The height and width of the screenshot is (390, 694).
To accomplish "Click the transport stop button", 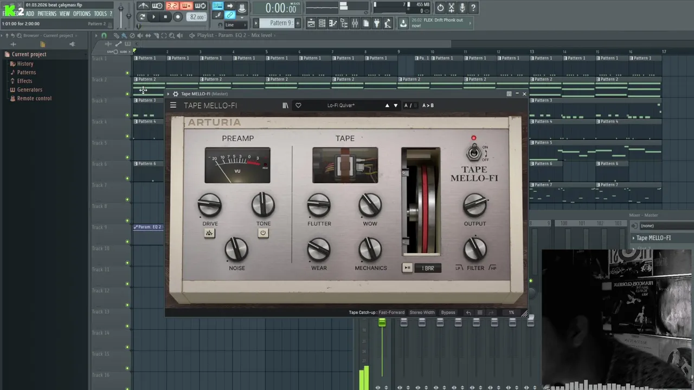I will [x=165, y=17].
